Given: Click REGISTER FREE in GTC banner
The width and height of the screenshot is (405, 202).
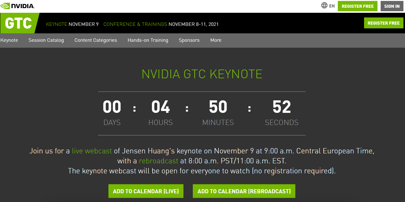Looking at the screenshot, I should point(383,23).
